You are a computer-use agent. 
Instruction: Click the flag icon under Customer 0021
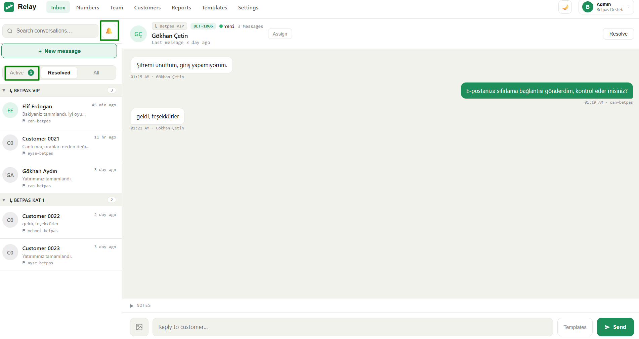pos(24,153)
